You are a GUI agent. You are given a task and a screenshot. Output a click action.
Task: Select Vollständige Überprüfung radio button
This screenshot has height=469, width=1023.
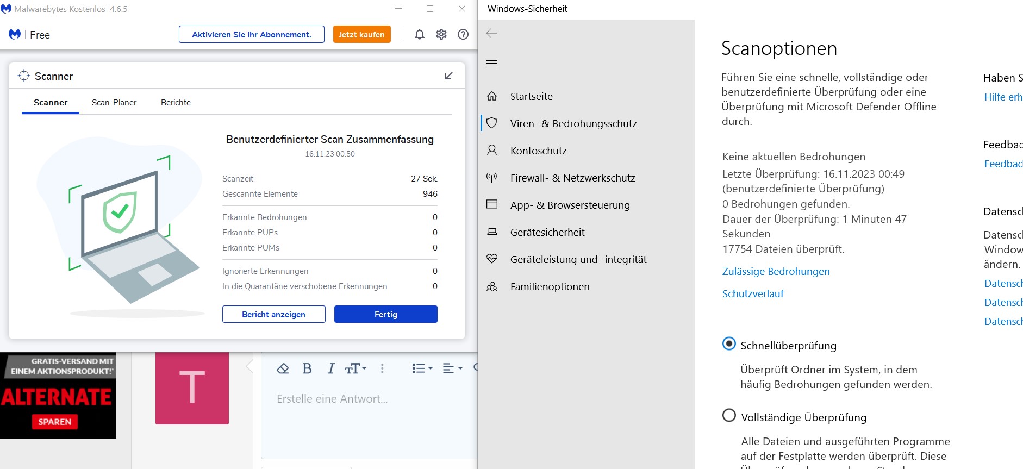coord(729,416)
